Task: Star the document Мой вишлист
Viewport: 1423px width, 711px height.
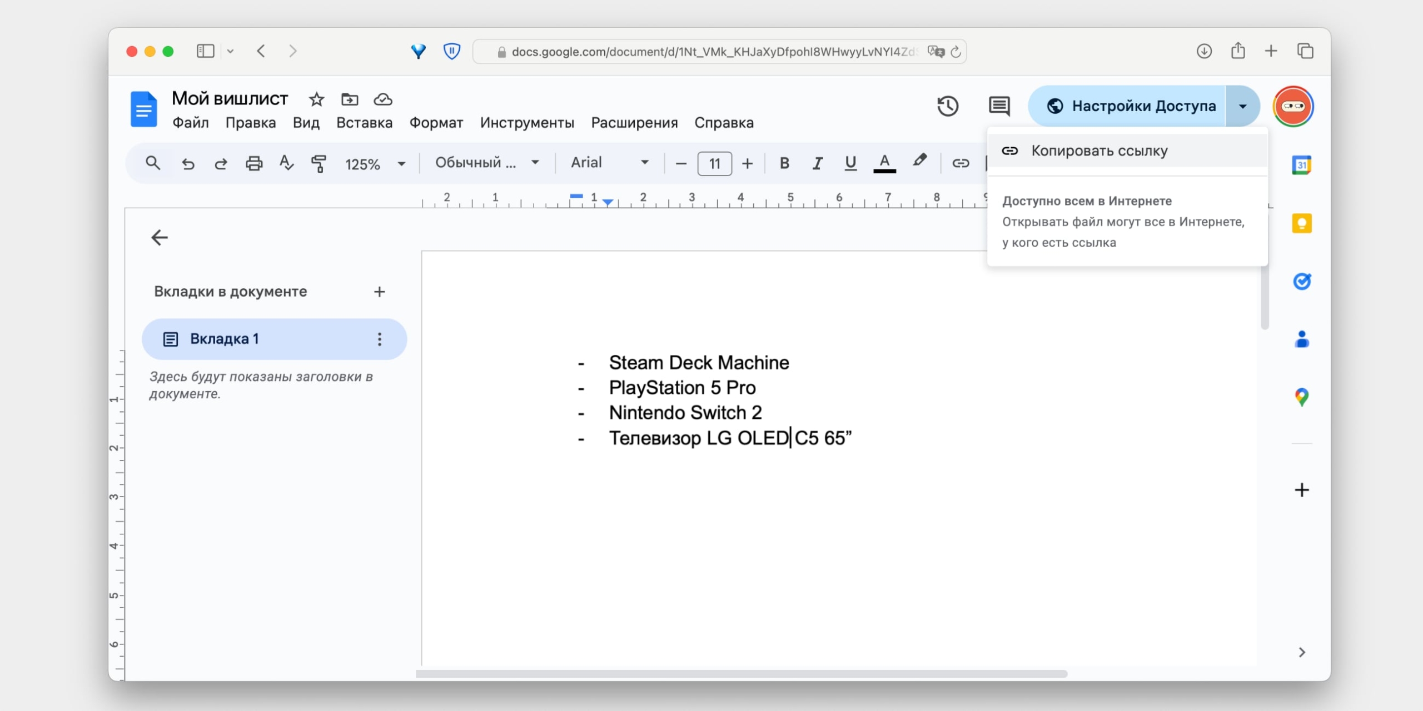Action: point(316,99)
